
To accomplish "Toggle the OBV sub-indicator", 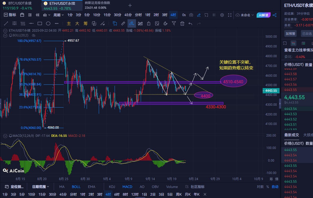I will pyautogui.click(x=155, y=187).
